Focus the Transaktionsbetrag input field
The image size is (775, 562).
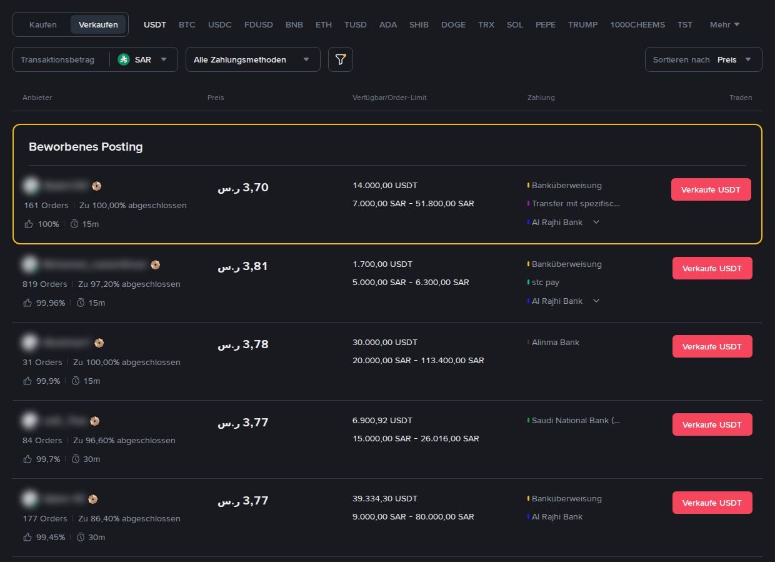pos(61,59)
